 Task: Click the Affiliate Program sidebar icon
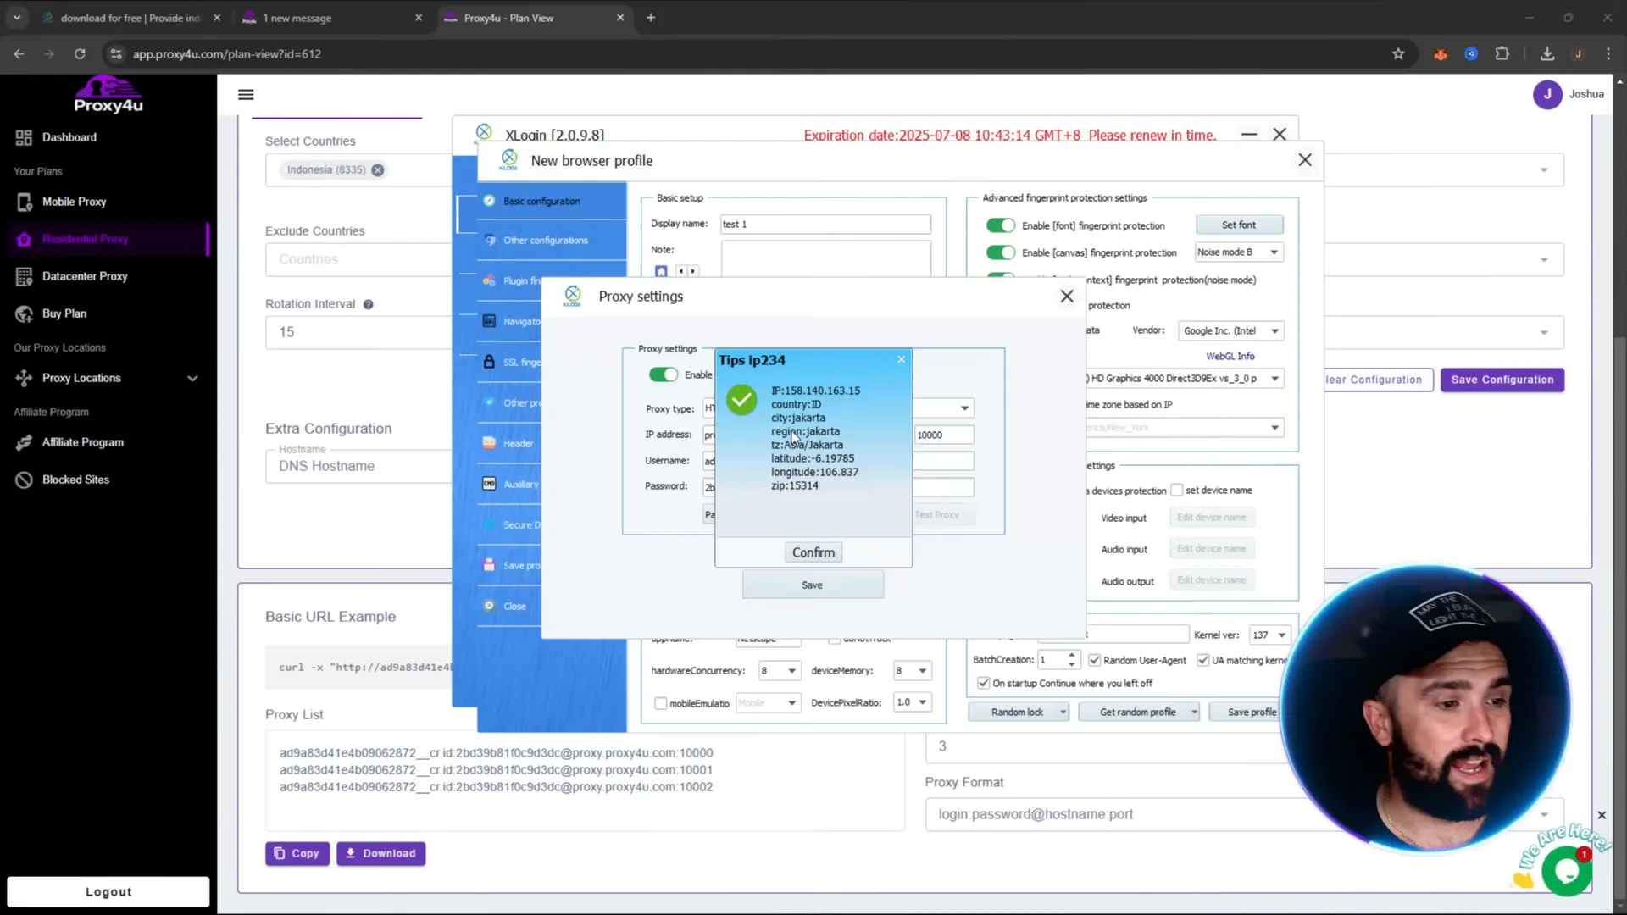24,442
